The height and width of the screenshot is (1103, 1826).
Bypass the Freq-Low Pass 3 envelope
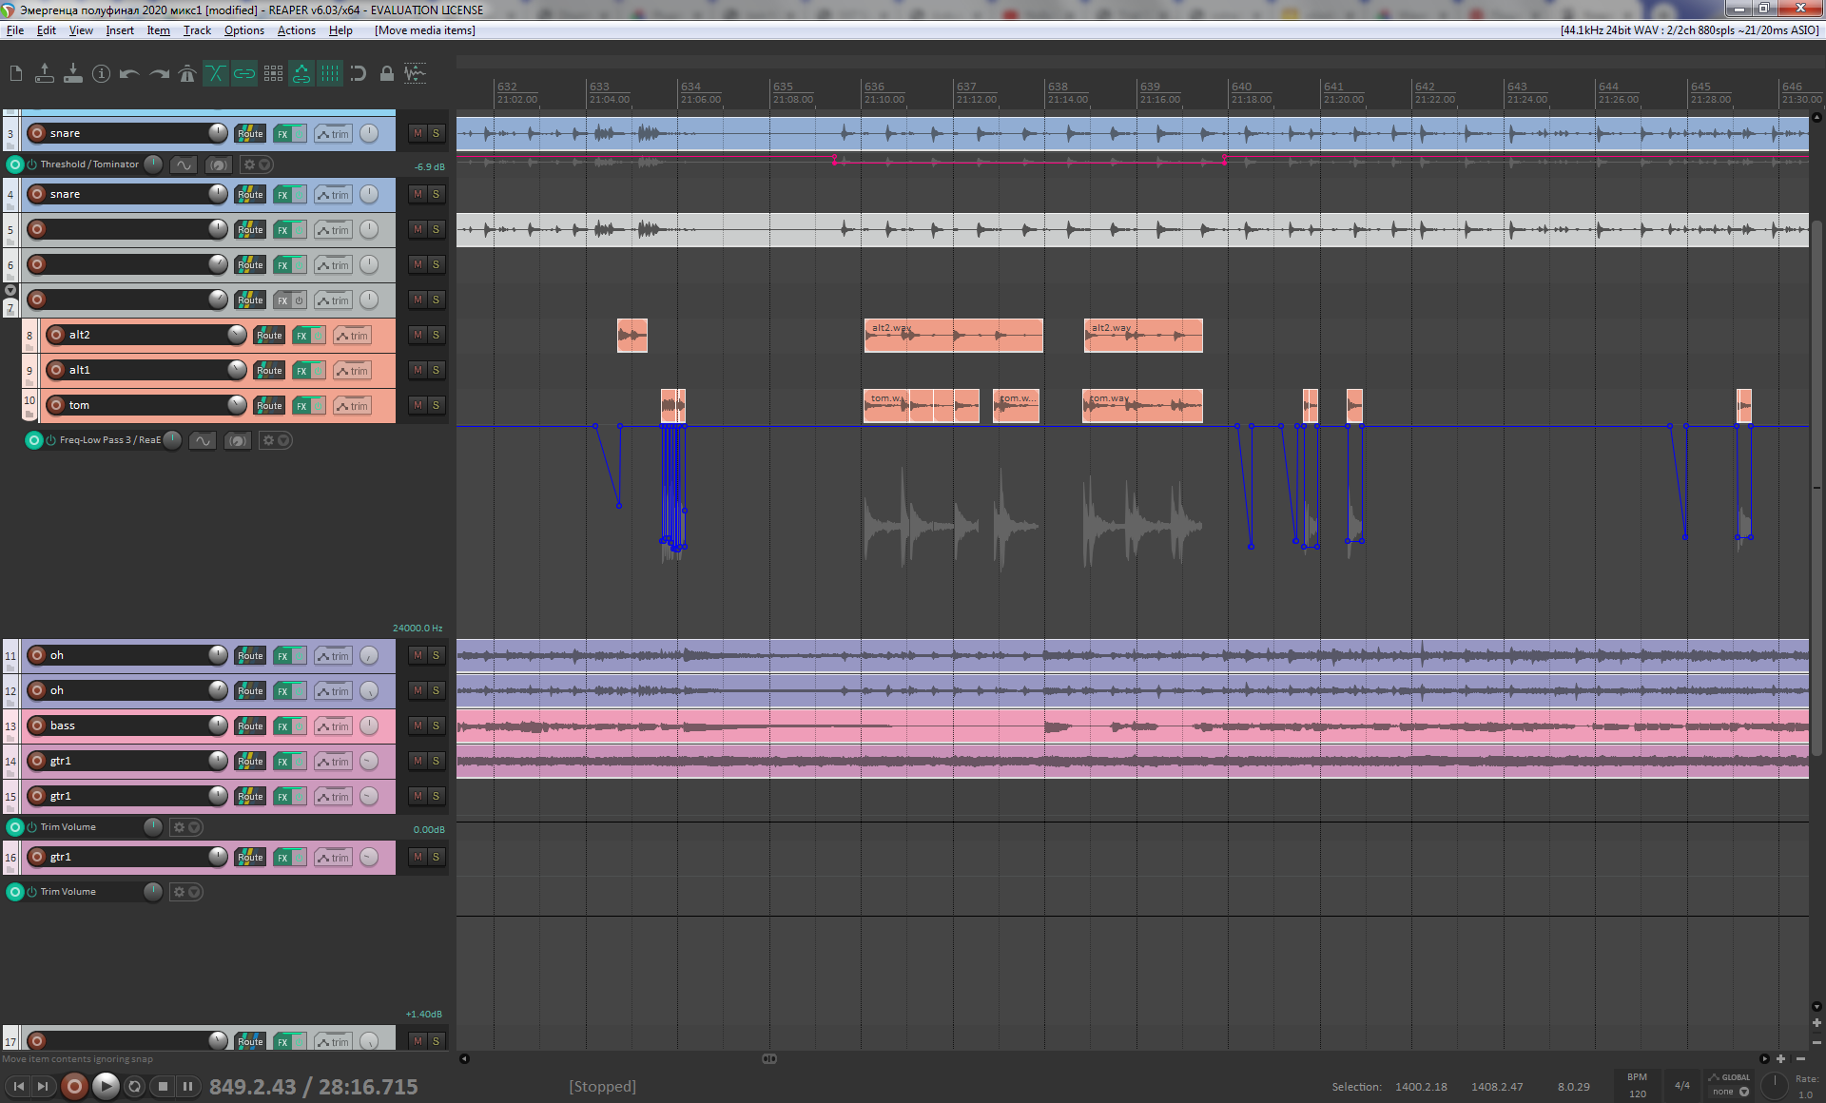click(50, 440)
